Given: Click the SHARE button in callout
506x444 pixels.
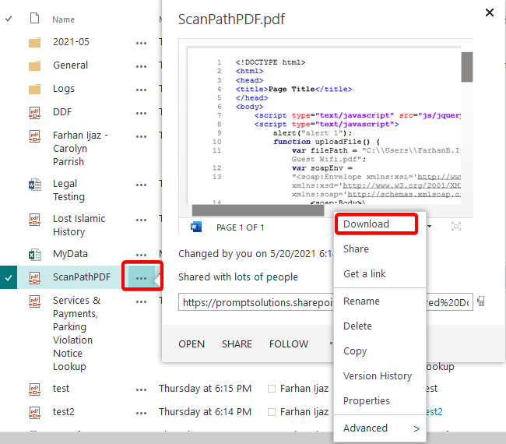Looking at the screenshot, I should 237,344.
